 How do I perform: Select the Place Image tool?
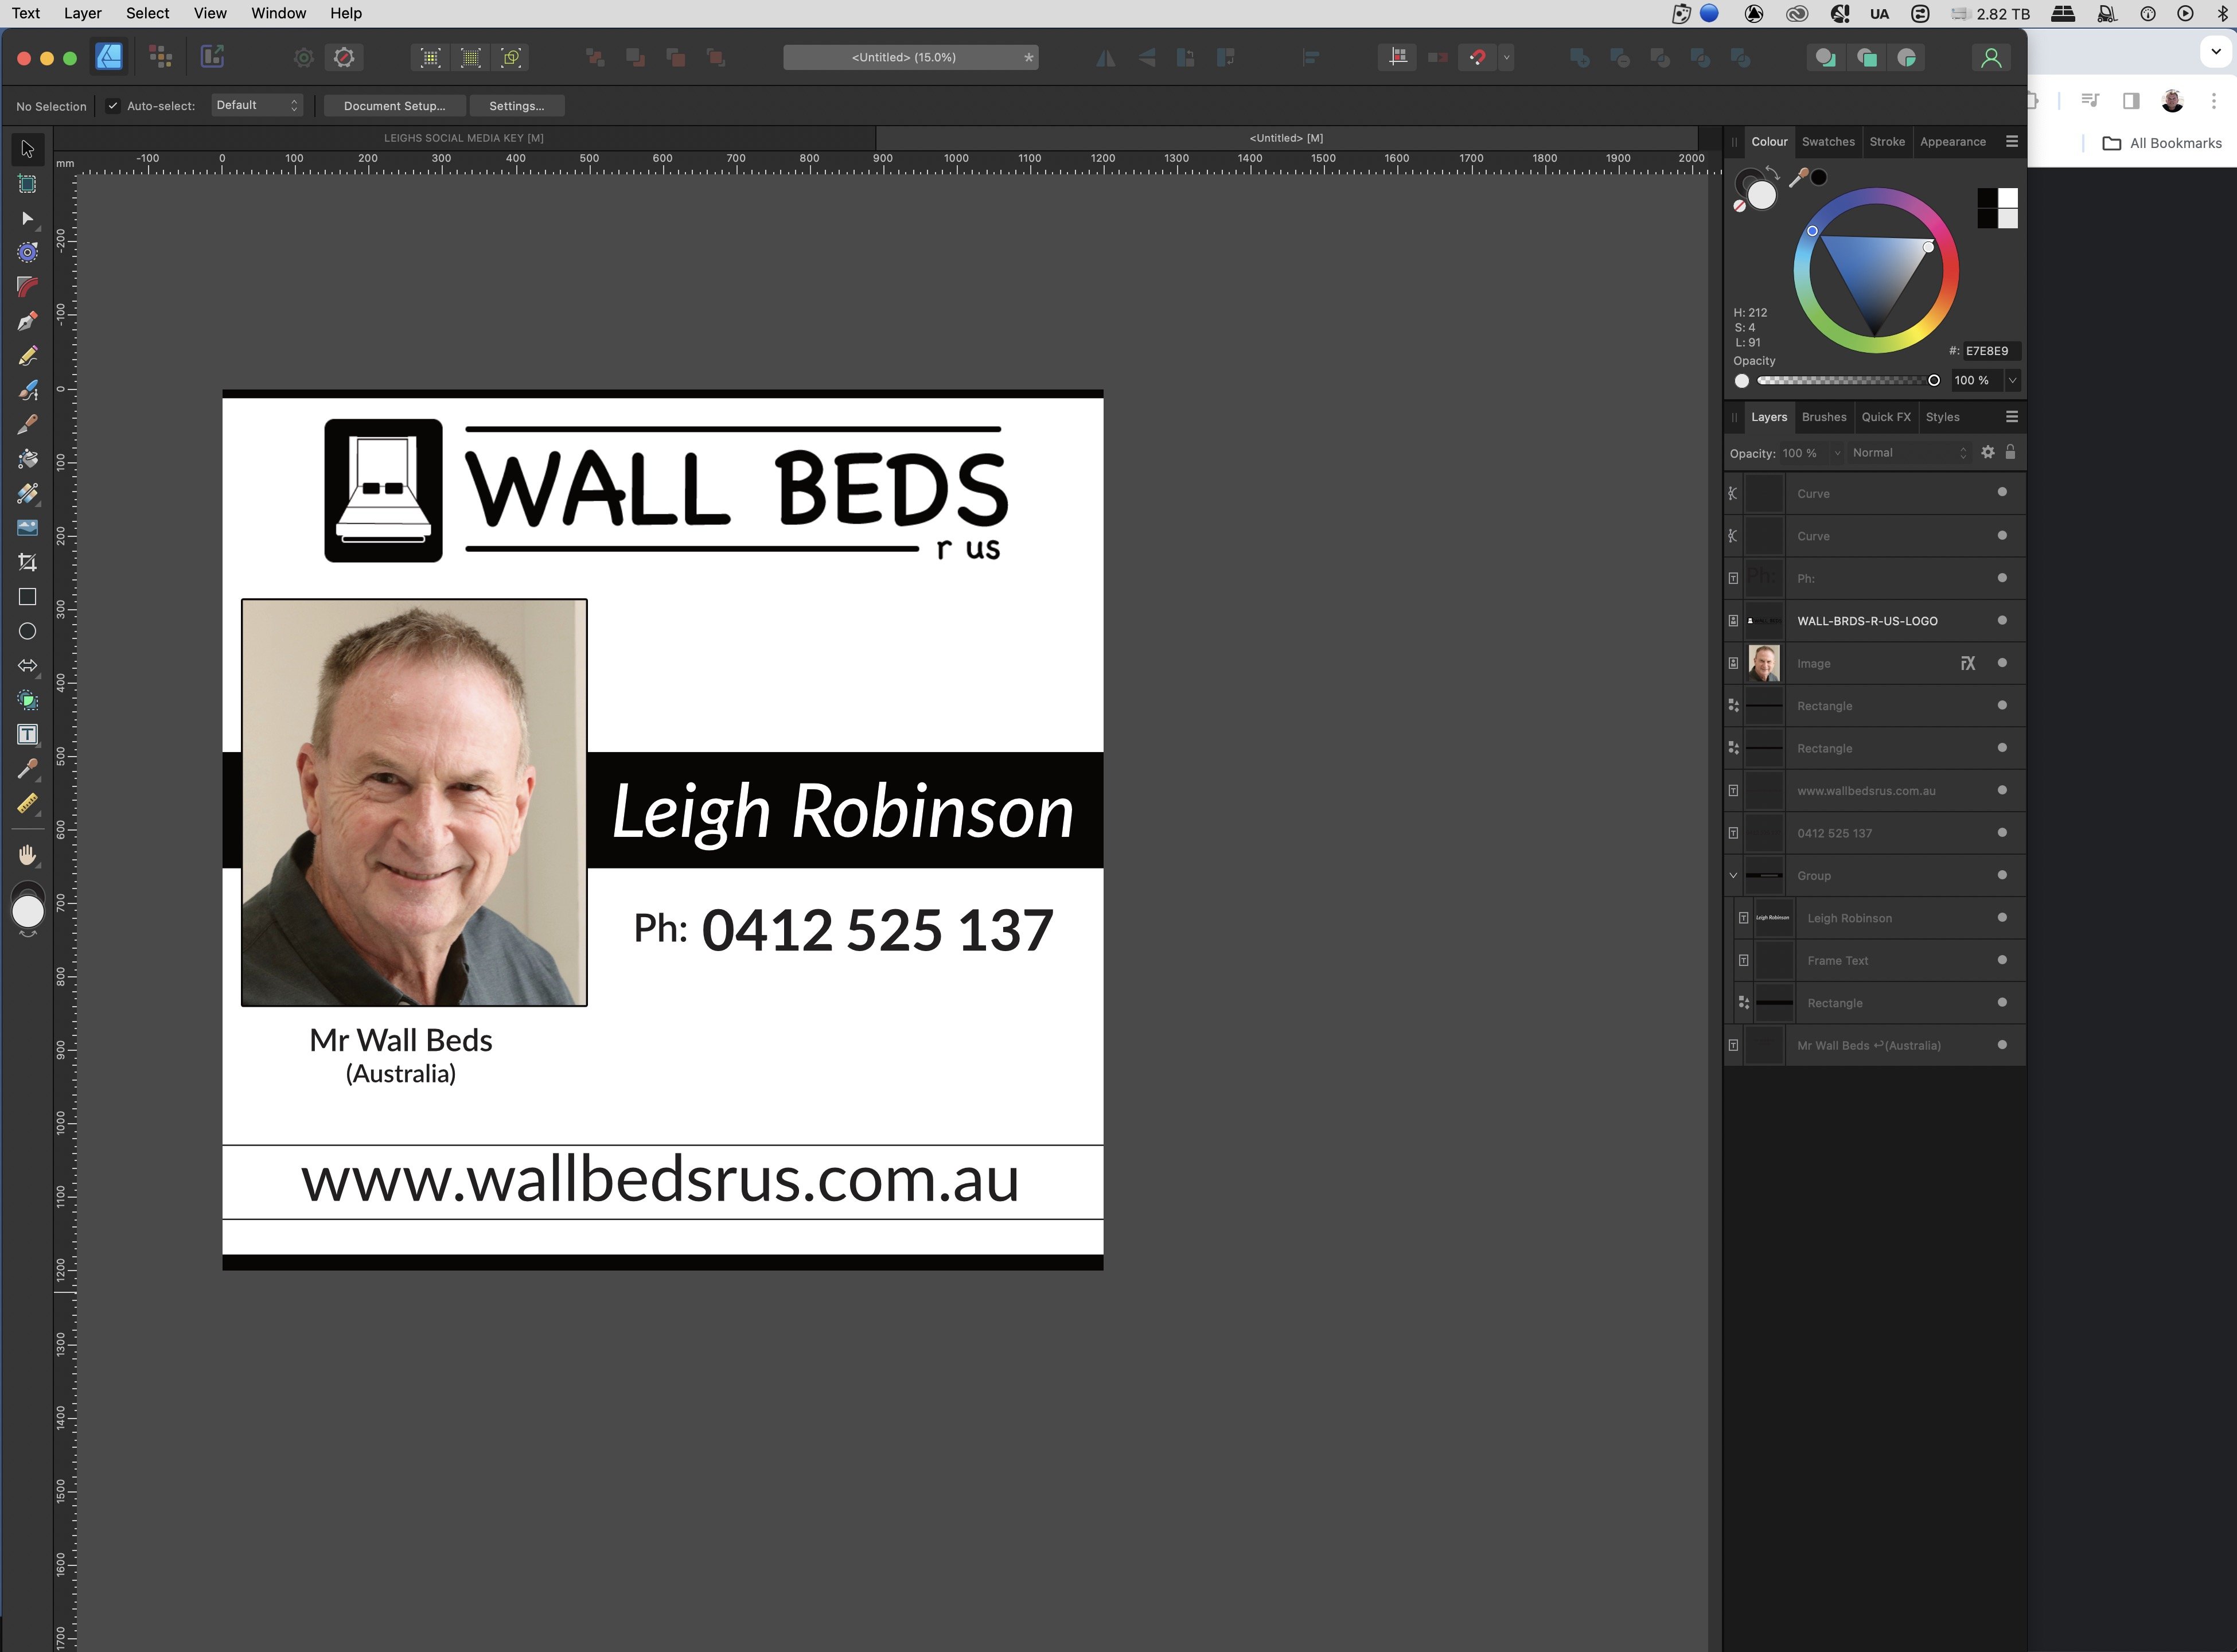click(27, 527)
